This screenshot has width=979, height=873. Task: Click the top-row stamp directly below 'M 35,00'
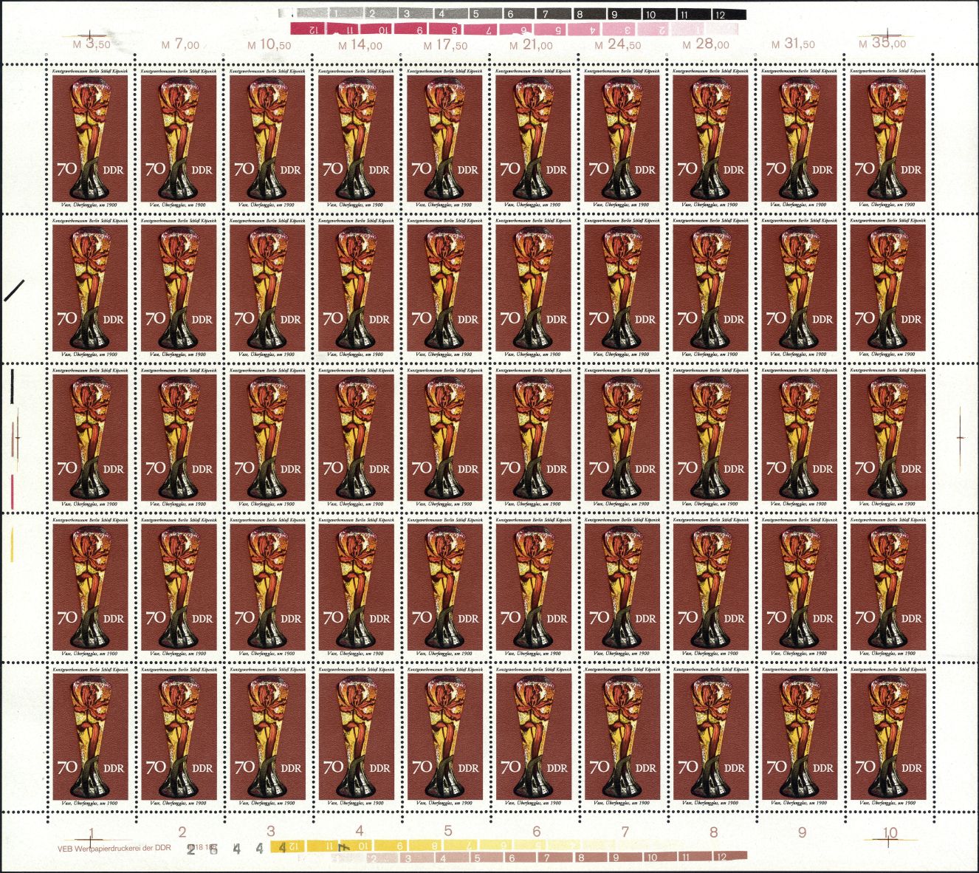pyautogui.click(x=887, y=137)
